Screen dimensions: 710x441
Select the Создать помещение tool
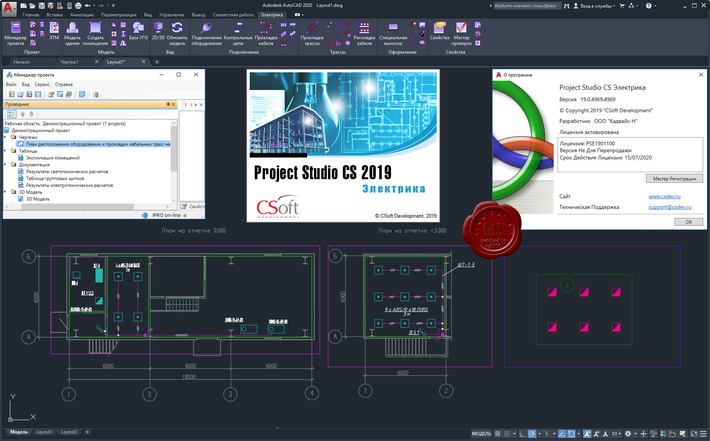(x=95, y=33)
